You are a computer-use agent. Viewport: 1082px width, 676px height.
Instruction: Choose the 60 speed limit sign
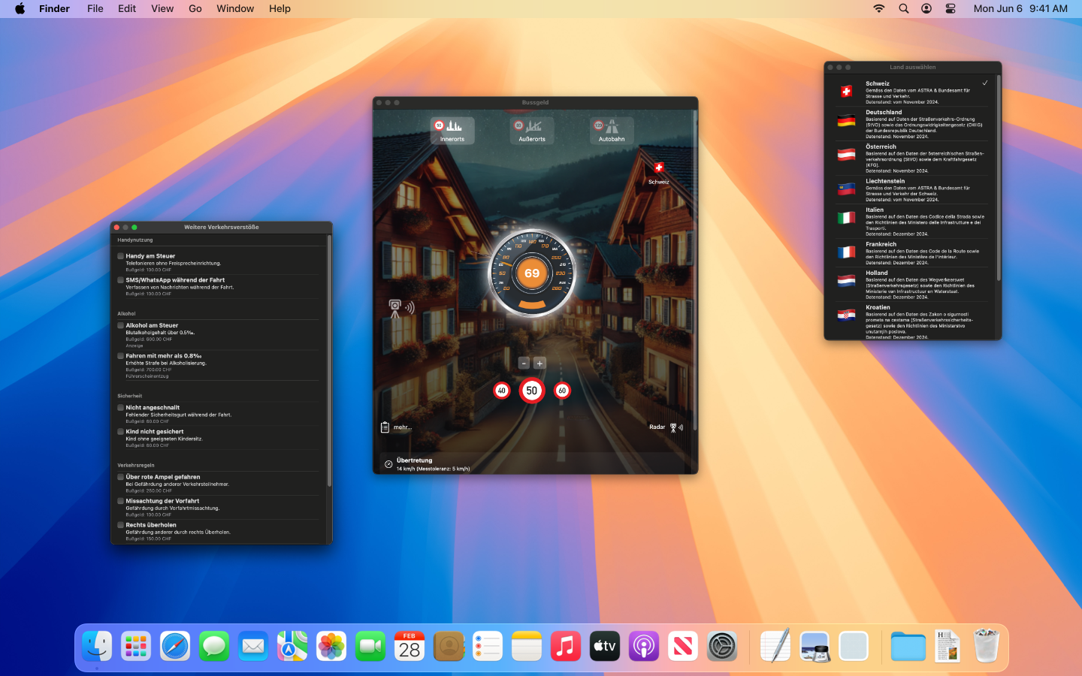562,391
